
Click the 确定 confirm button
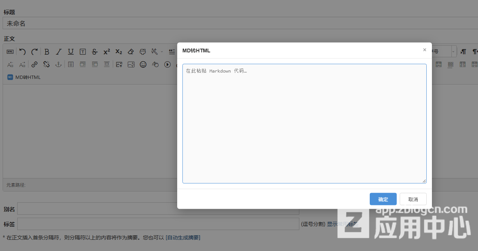383,199
